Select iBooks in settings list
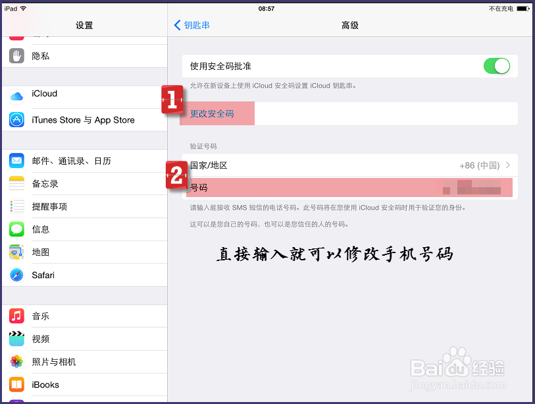Viewport: 535px width, 404px height. 85,384
